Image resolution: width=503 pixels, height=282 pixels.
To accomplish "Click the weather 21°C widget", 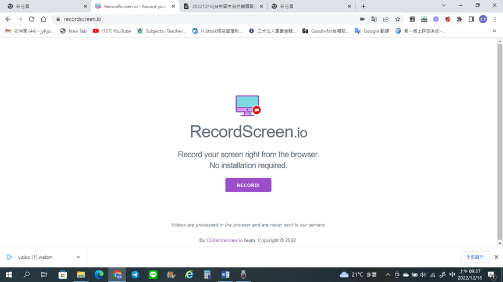I will [x=358, y=274].
